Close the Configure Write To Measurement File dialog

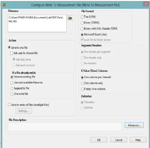[146, 4]
